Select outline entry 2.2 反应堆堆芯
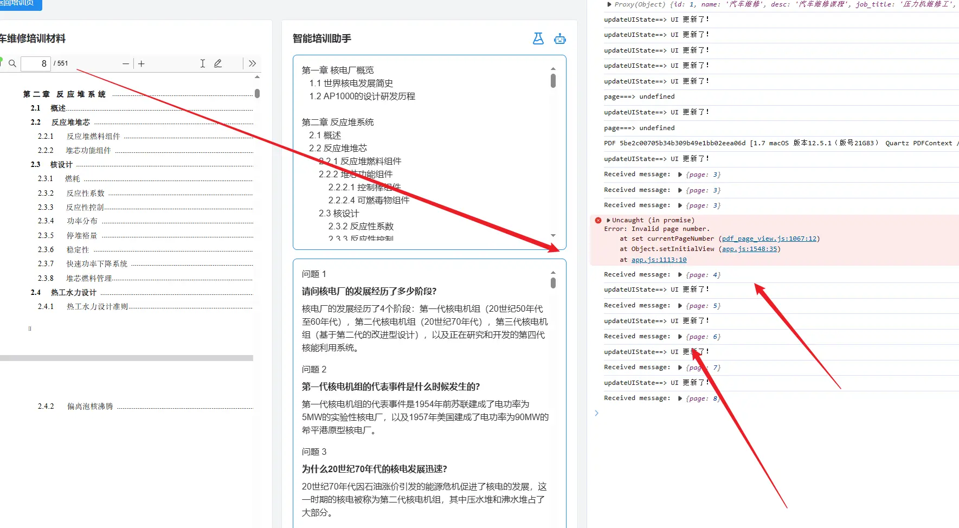 pyautogui.click(x=338, y=149)
